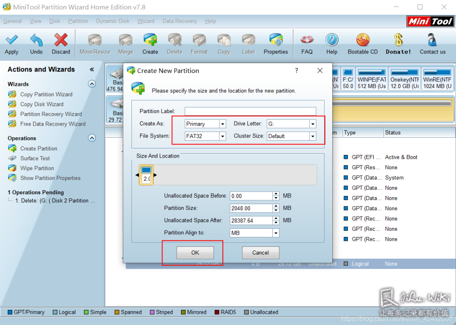Open the Partition menu
456x325 pixels.
coord(78,21)
